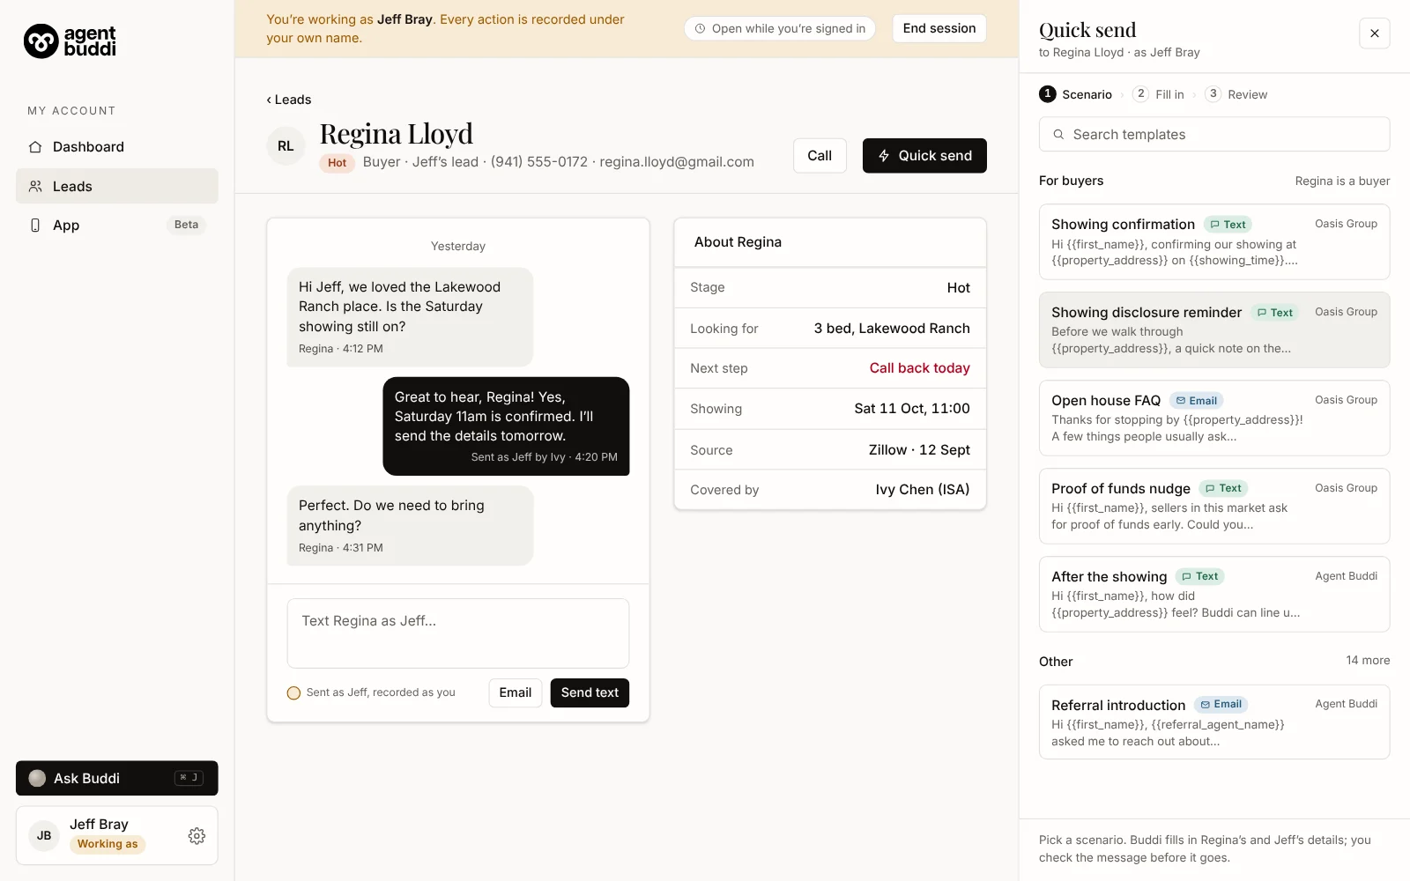Click the Ask Buddi orb icon
This screenshot has width=1410, height=881.
pos(37,778)
